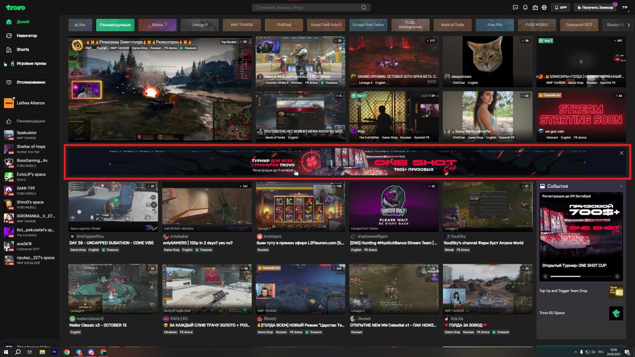
Task: Select the Grand Theft Auto V tab
Action: 326,25
